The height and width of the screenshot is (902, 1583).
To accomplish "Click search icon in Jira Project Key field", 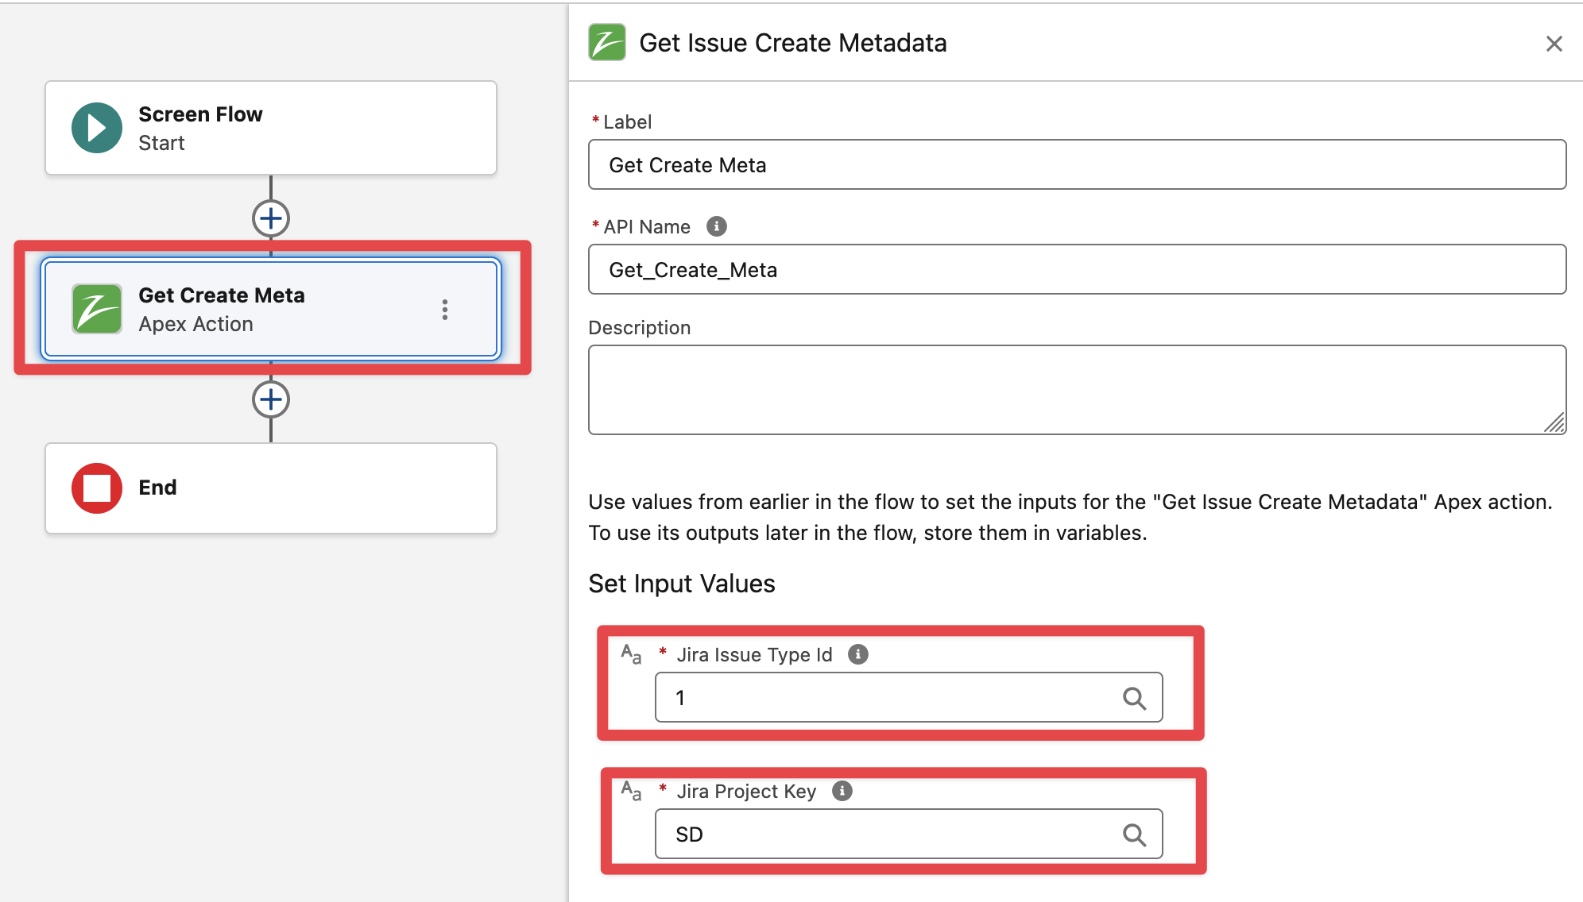I will (x=1134, y=835).
